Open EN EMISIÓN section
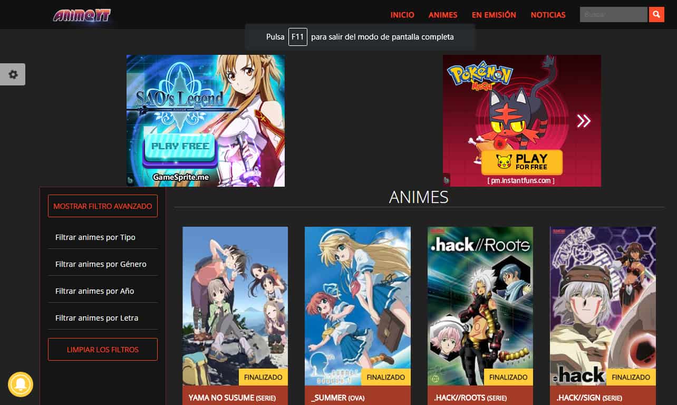Viewport: 677px width, 405px height. tap(494, 15)
